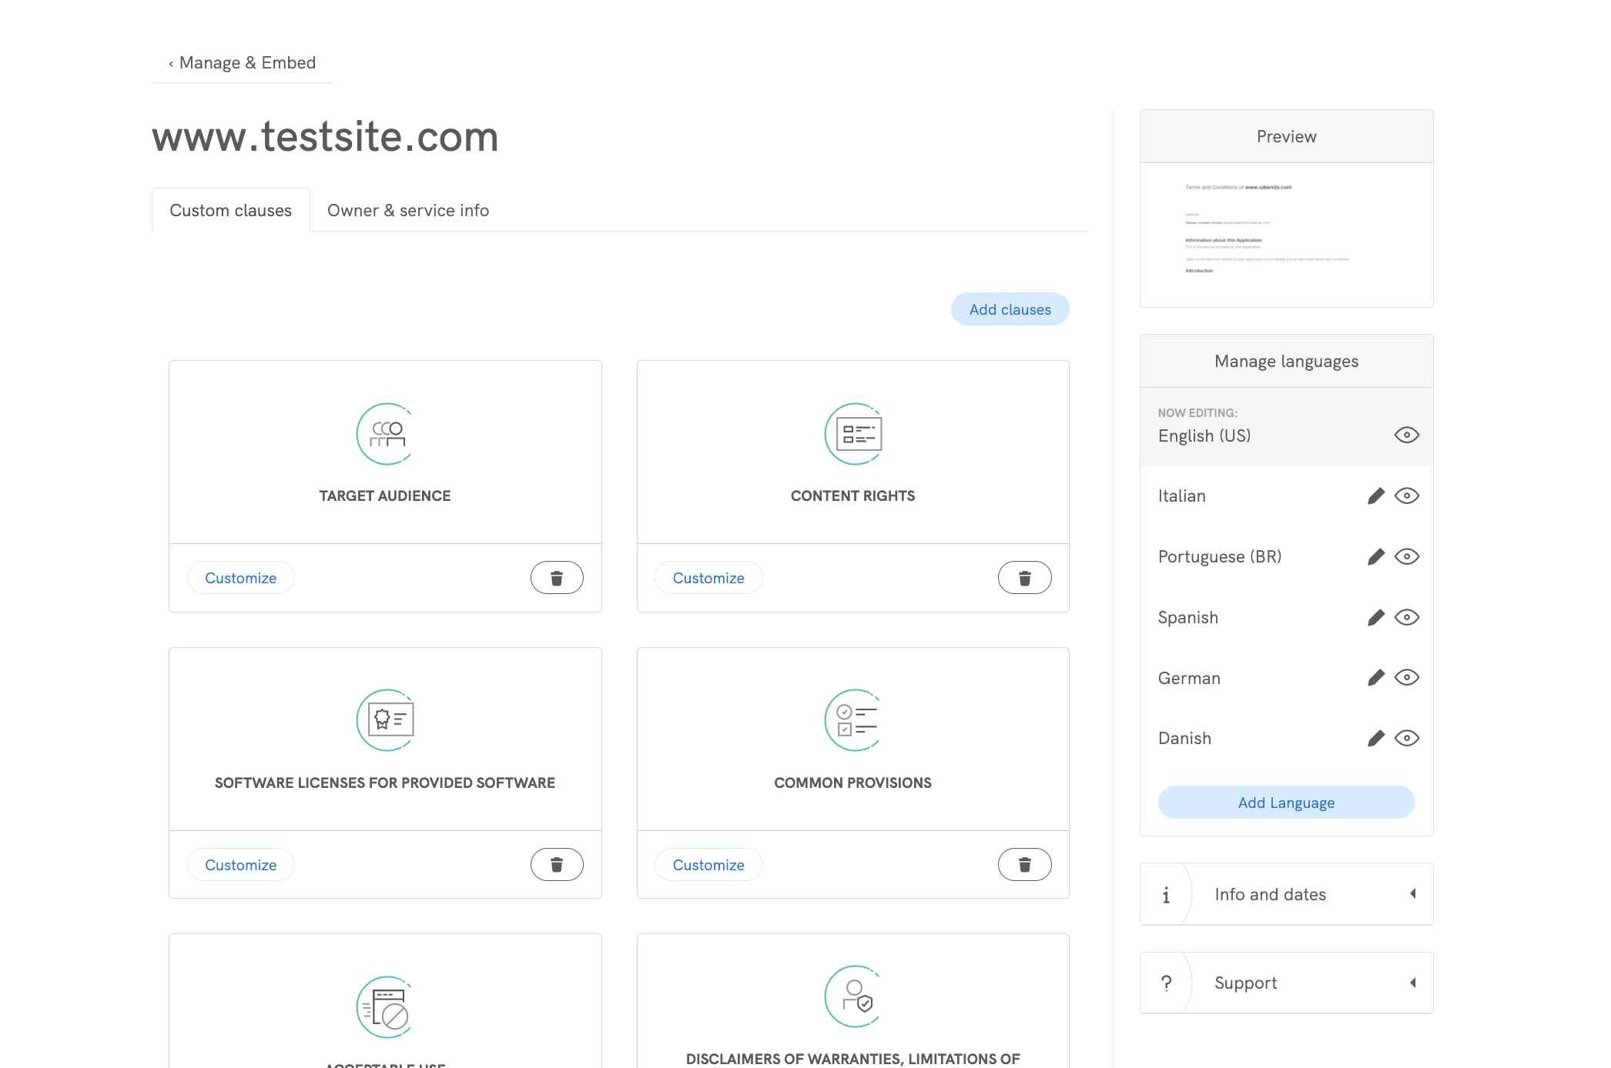Delete the Target Audience clause

click(556, 578)
